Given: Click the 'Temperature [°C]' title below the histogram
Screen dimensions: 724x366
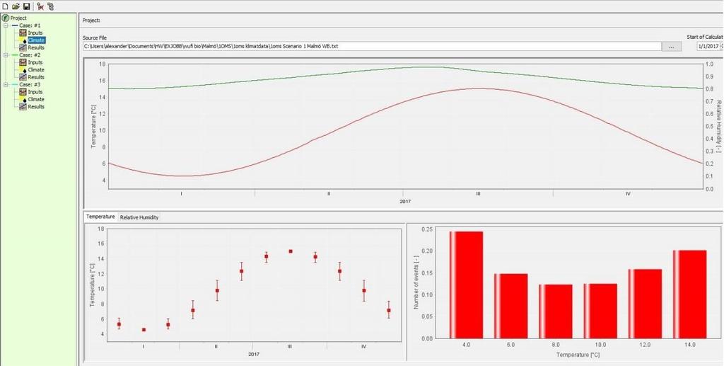Looking at the screenshot, I should (578, 355).
